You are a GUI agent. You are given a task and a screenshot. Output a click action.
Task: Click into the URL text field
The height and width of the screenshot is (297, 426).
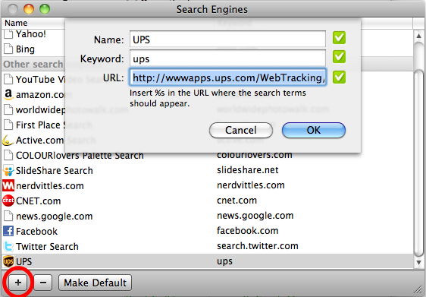[x=227, y=77]
